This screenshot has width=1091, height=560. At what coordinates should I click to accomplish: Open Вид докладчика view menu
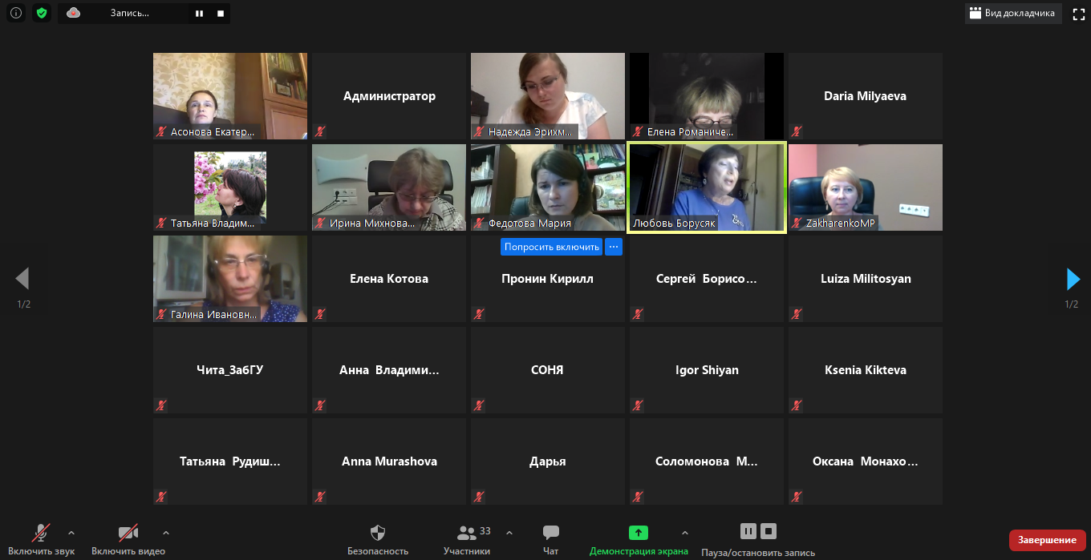pos(1012,13)
